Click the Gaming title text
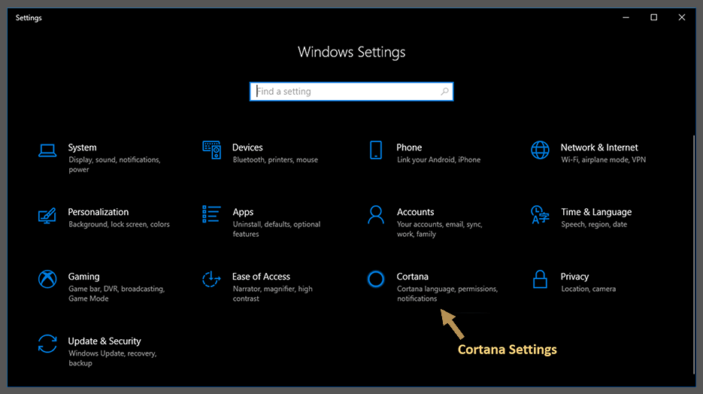 point(84,277)
